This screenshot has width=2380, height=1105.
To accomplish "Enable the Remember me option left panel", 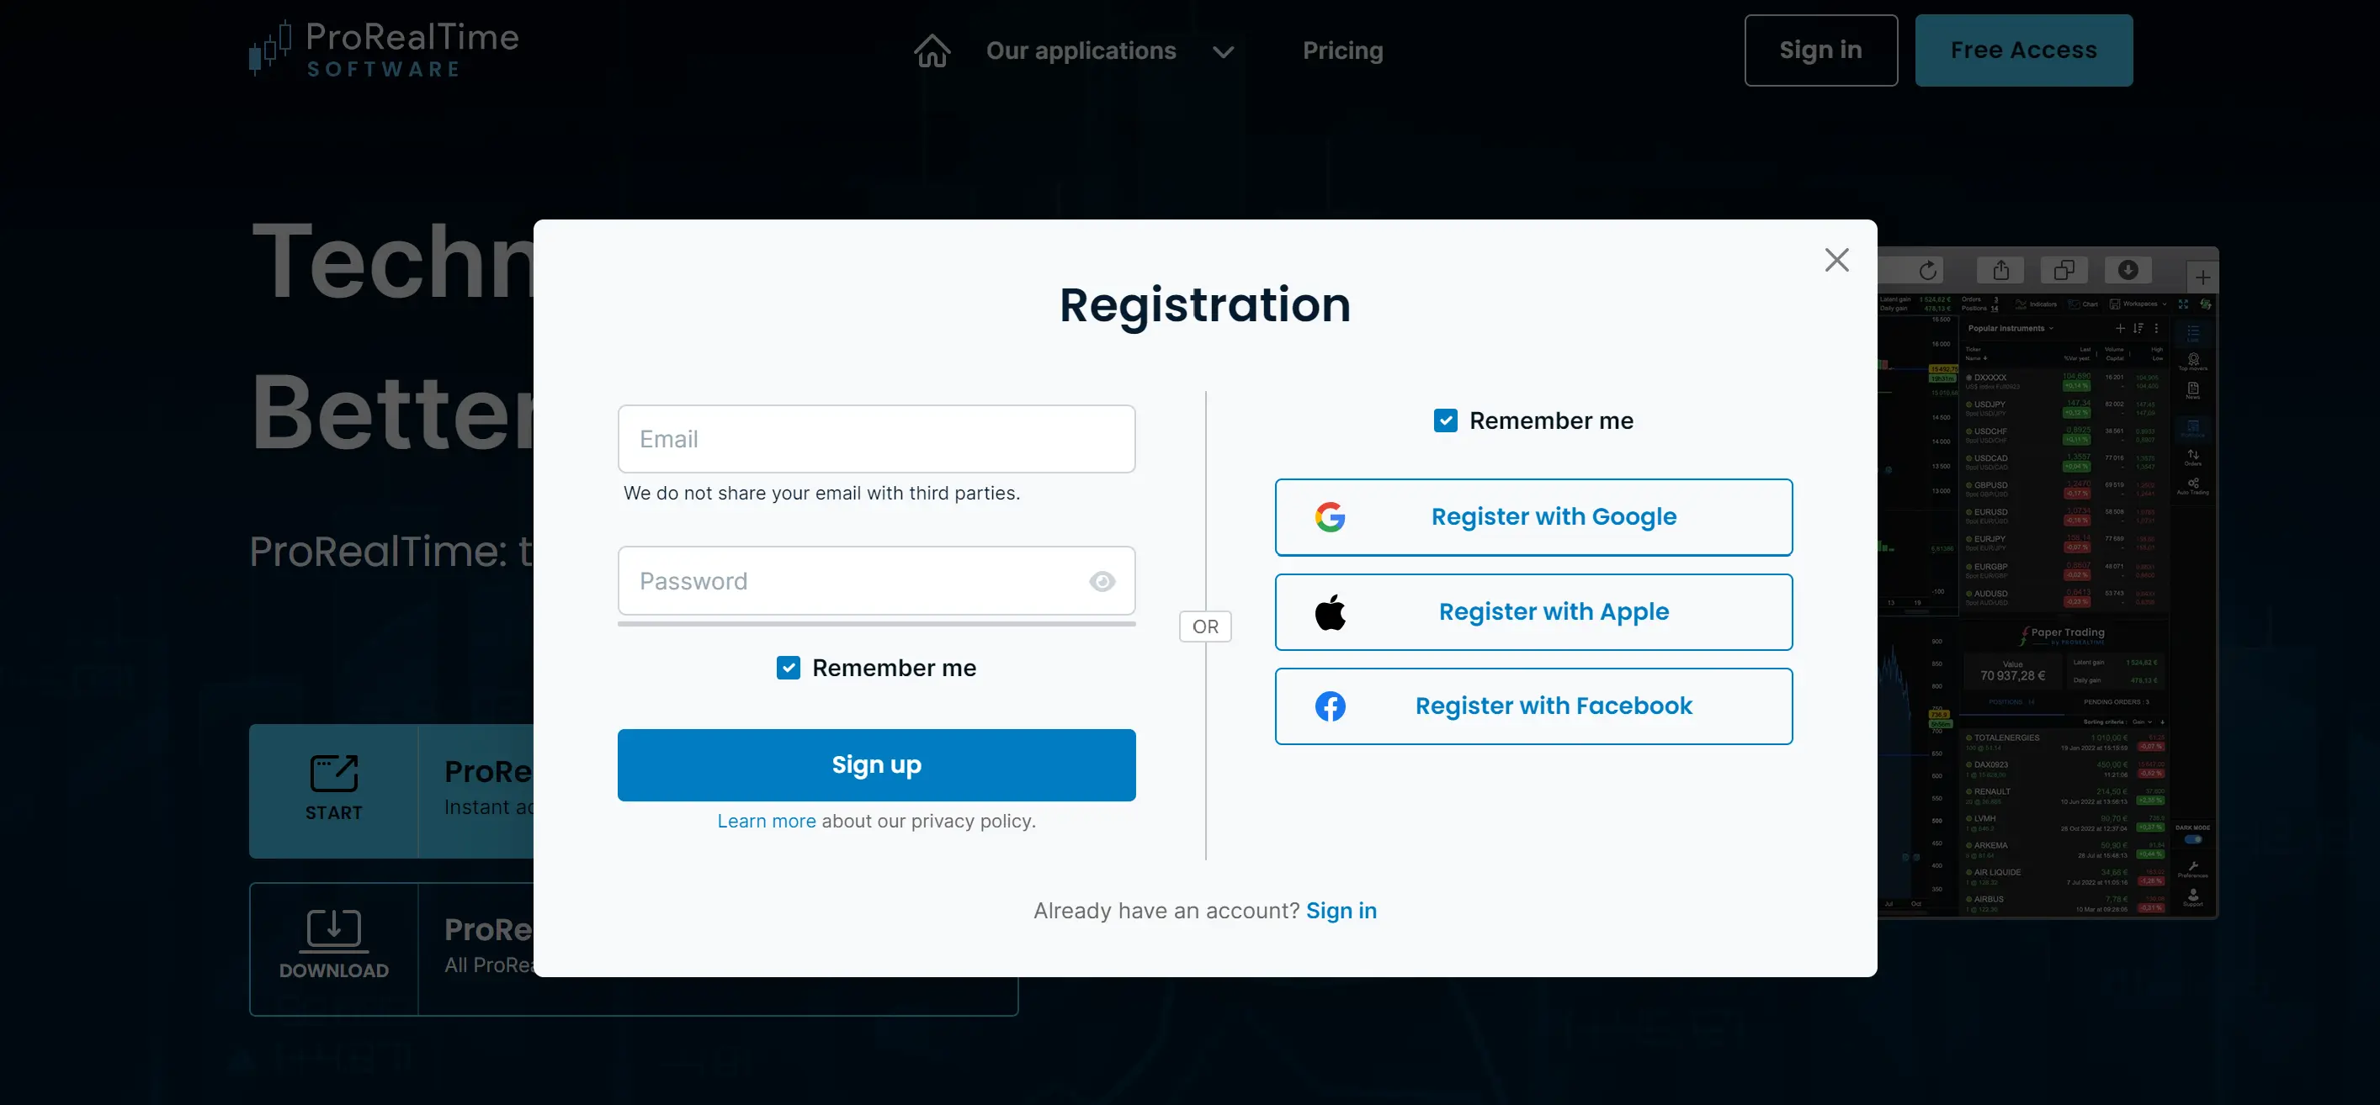I will pos(789,667).
